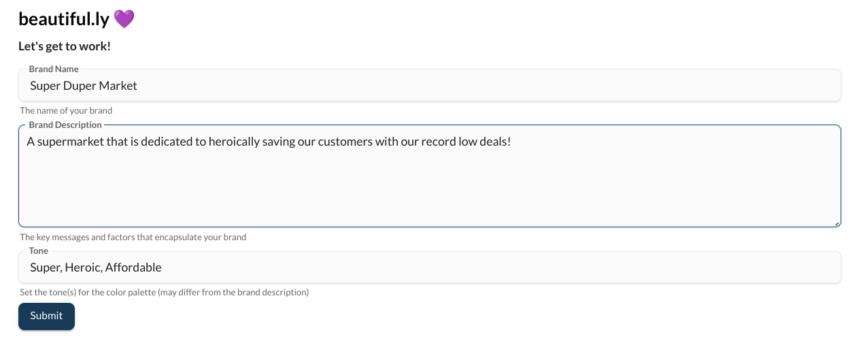Click the "Set the tone(s)" helper text
Viewport: 861px width, 343px height.
(x=164, y=293)
